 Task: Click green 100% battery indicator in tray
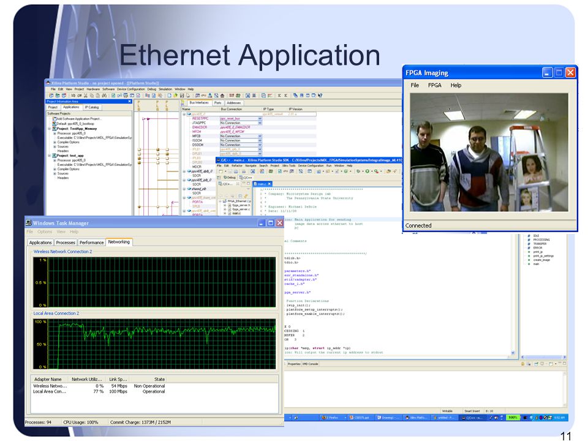click(x=513, y=417)
